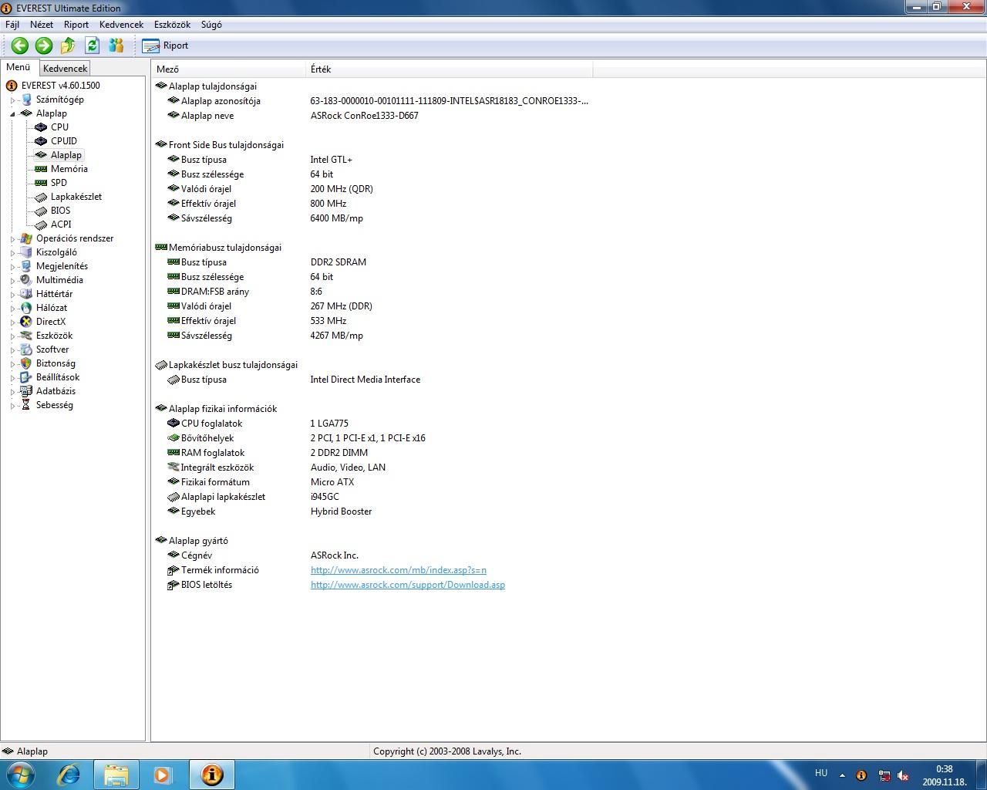Select the Alaplap neve row
This screenshot has width=987, height=790.
[x=373, y=116]
